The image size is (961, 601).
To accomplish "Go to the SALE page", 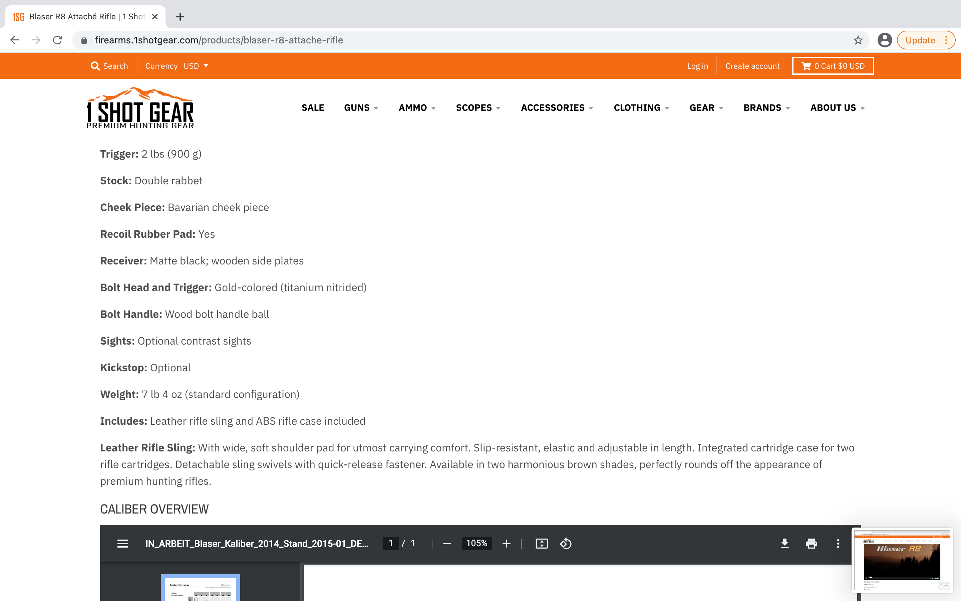I will tap(313, 108).
